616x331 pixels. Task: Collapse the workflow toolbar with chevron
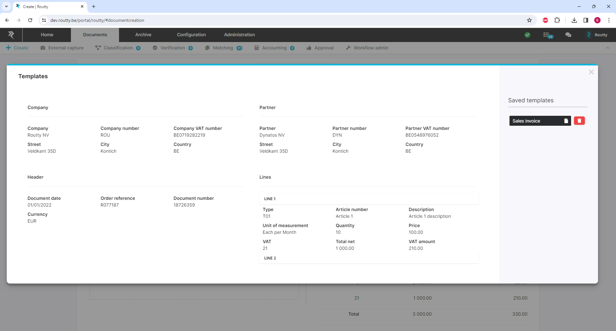607,48
